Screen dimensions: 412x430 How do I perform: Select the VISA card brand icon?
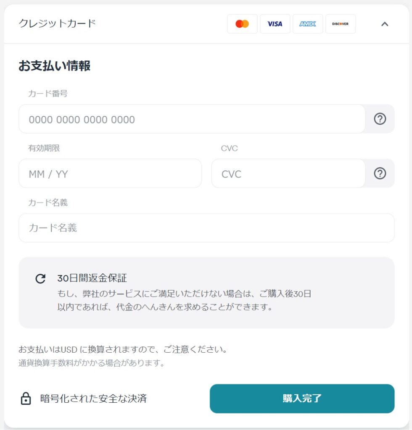click(x=275, y=24)
